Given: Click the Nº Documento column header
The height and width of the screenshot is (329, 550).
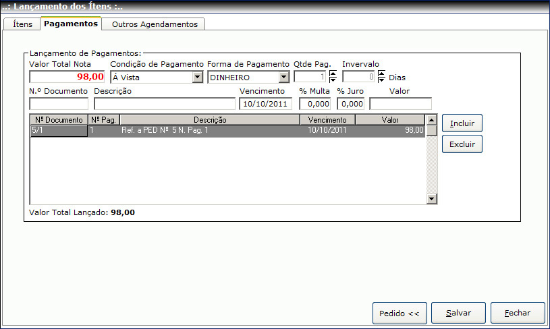Looking at the screenshot, I should [x=59, y=120].
